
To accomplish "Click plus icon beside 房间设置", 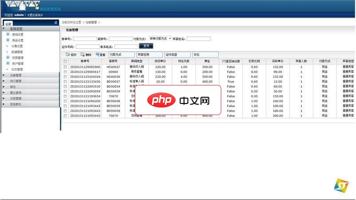I will [8, 34].
